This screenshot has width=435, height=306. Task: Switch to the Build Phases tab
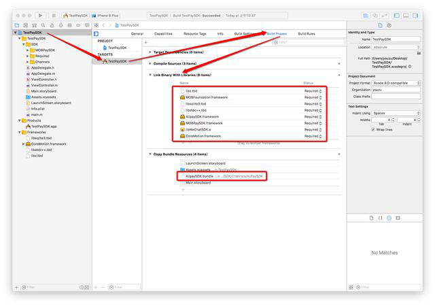[277, 33]
